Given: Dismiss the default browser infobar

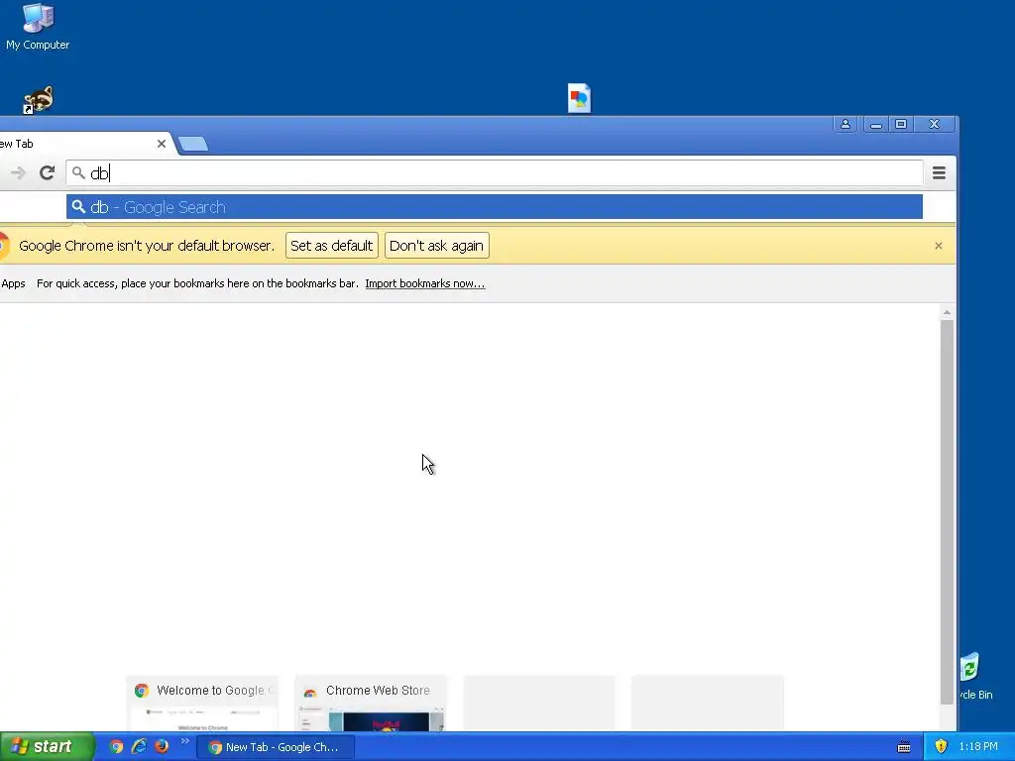Looking at the screenshot, I should 939,246.
